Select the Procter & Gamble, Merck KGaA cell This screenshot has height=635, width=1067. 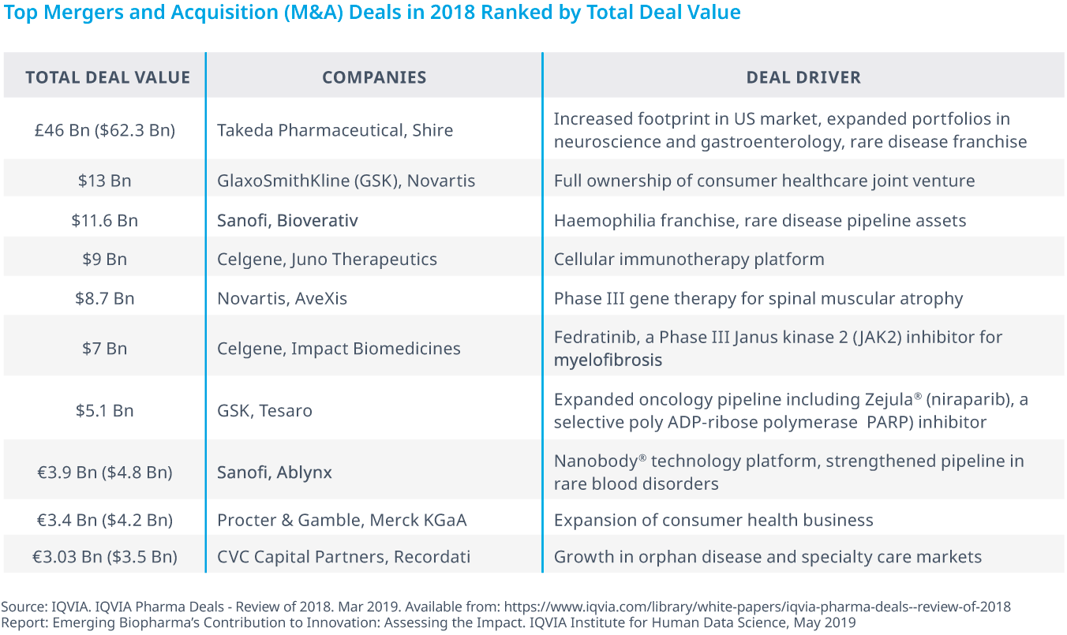coord(342,520)
